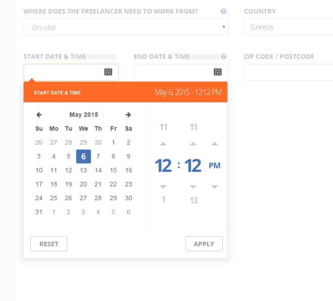The height and width of the screenshot is (301, 333).
Task: Select May 15 in the calendar
Action: tap(113, 170)
